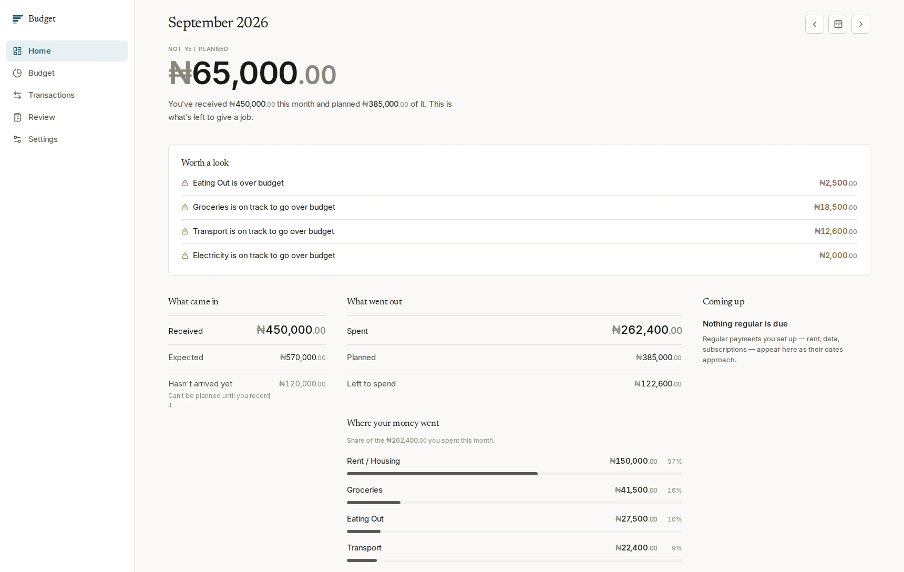The height and width of the screenshot is (572, 904).
Task: Click the Eating Out warning triangle icon
Action: pyautogui.click(x=185, y=183)
